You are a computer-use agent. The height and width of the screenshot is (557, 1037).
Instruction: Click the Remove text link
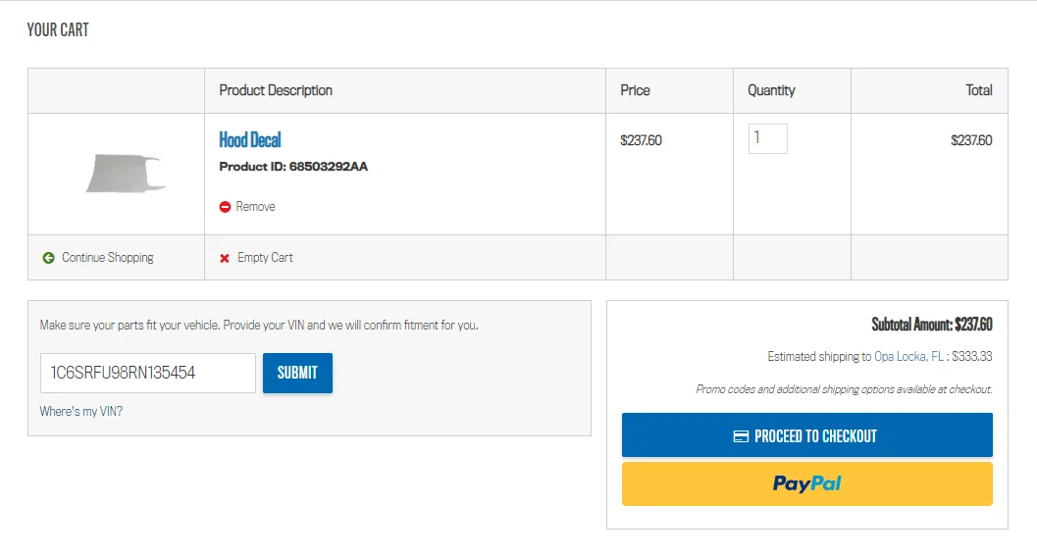255,207
